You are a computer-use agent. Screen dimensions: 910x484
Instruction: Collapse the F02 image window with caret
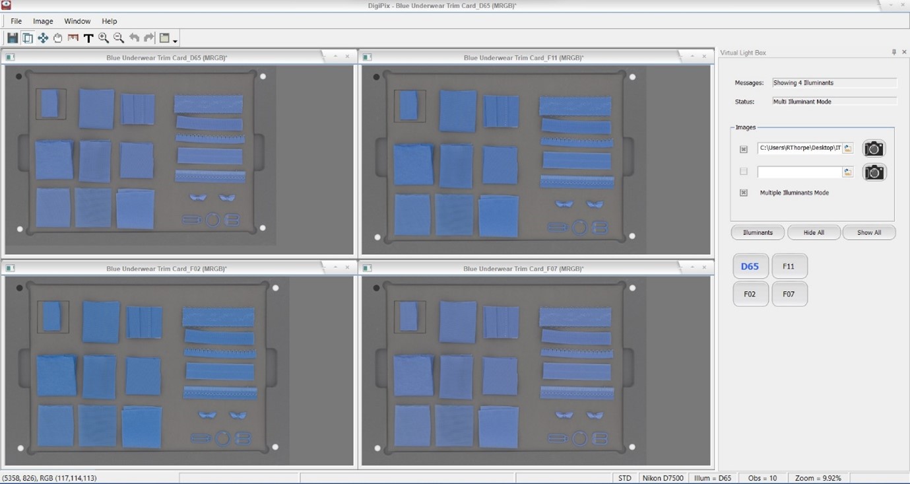(335, 268)
